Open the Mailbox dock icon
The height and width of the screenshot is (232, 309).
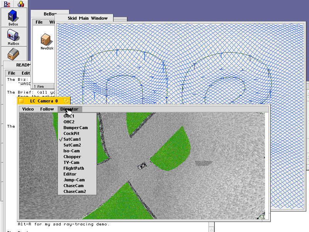[14, 37]
